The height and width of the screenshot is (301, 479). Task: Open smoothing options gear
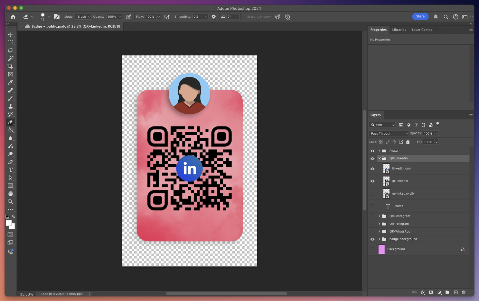(x=214, y=17)
